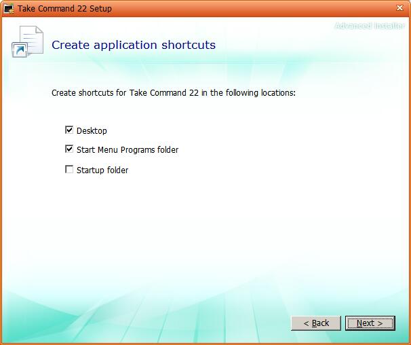
Task: Uncheck Start Menu Programs folder checkbox
Action: (69, 149)
